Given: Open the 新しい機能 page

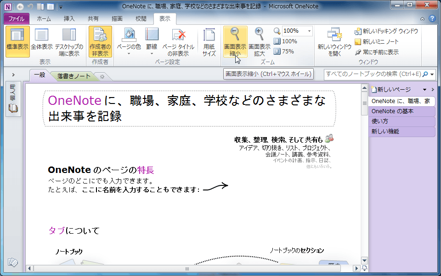Looking at the screenshot, I should click(x=401, y=132).
